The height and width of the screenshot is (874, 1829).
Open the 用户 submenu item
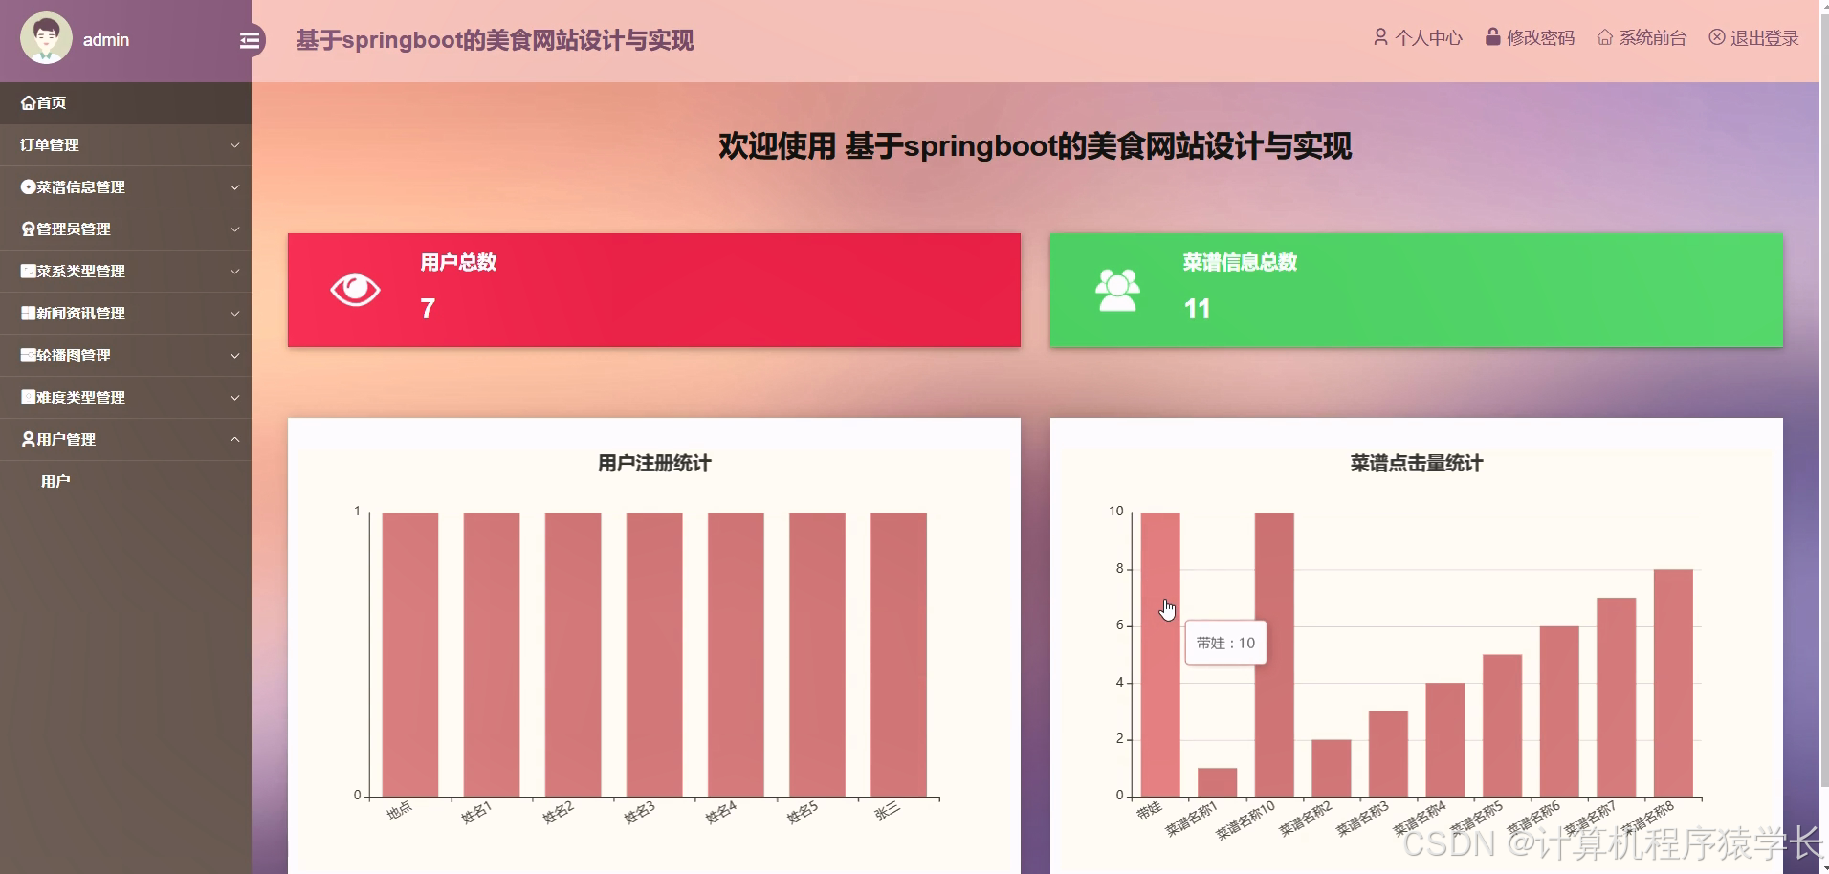[x=55, y=481]
